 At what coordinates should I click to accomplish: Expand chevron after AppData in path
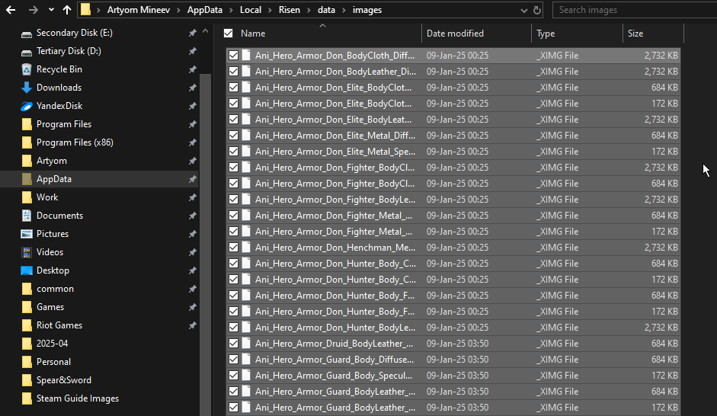pos(231,10)
